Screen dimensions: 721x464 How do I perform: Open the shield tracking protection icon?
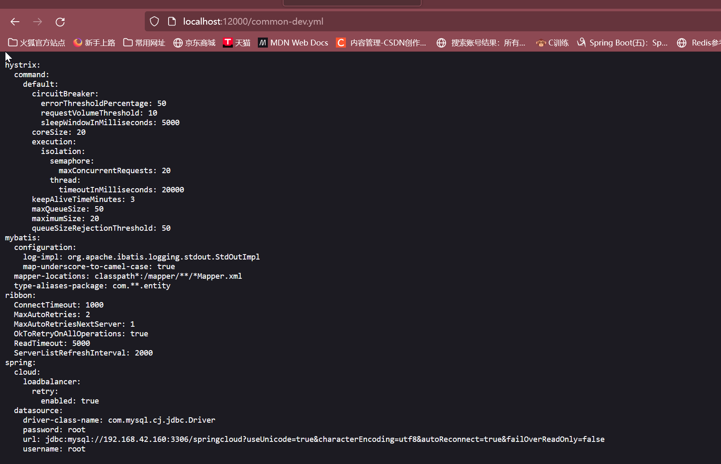154,21
